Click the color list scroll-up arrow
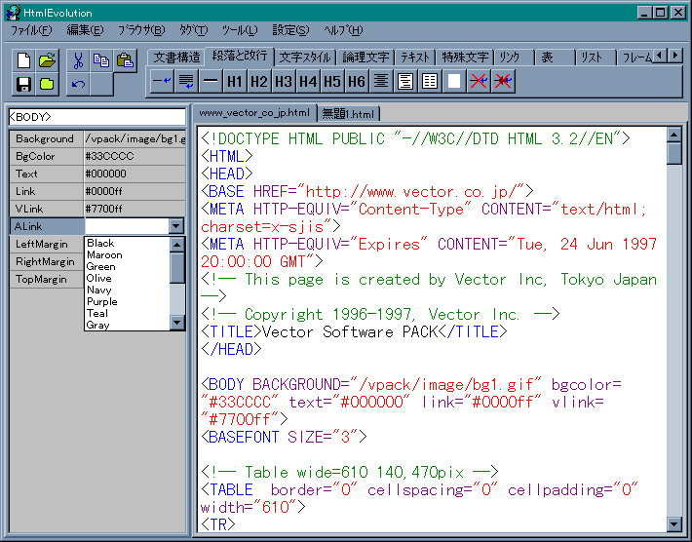This screenshot has width=692, height=542. pos(177,244)
